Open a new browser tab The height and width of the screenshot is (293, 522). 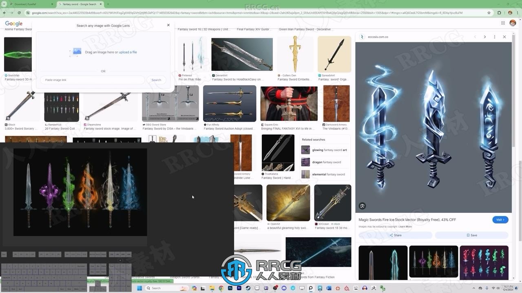(108, 4)
